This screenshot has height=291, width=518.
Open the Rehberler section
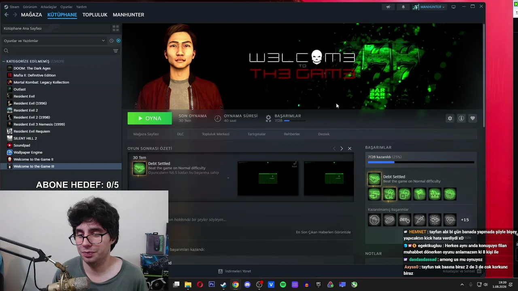click(292, 134)
